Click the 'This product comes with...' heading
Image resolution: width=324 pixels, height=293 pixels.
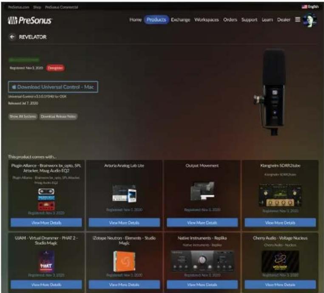click(32, 157)
